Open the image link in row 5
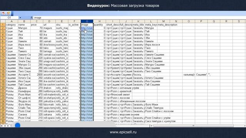Image resolution: width=246 pixels, height=138 pixels. click(87, 38)
